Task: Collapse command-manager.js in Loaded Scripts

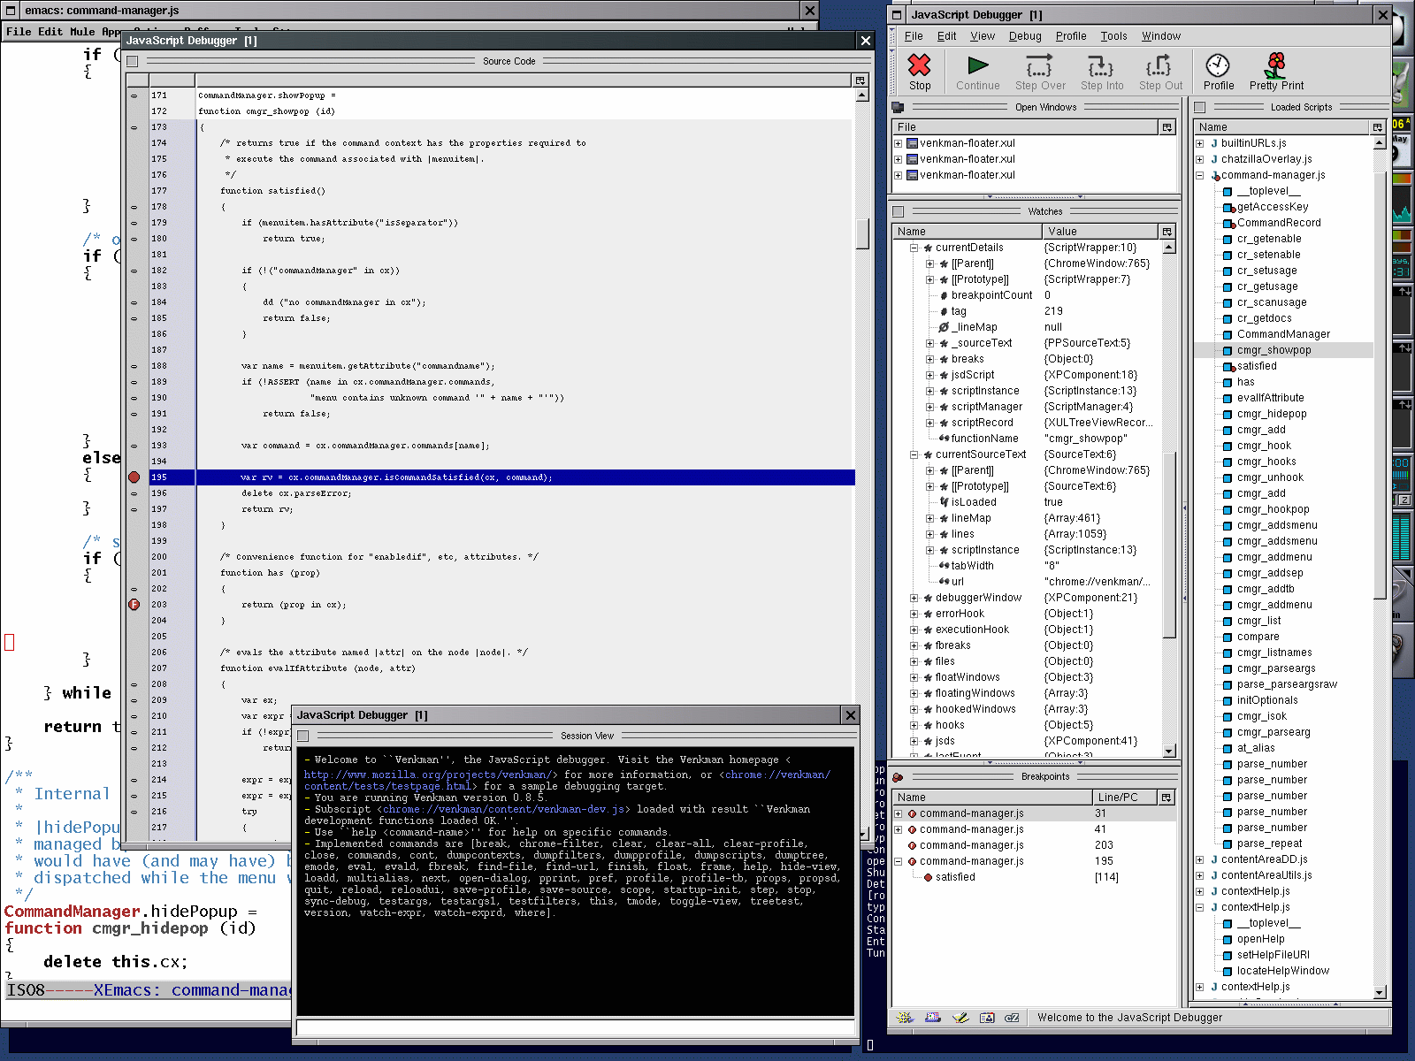Action: pos(1200,175)
